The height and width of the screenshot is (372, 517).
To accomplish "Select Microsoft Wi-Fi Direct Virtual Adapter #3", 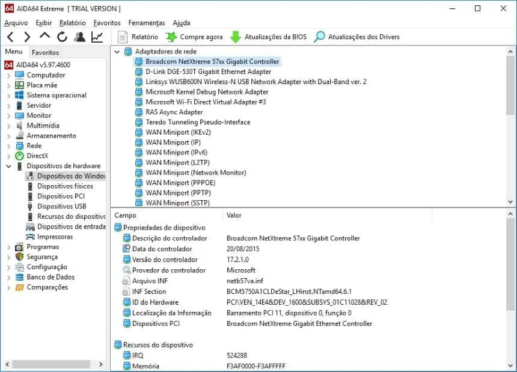I will click(201, 102).
